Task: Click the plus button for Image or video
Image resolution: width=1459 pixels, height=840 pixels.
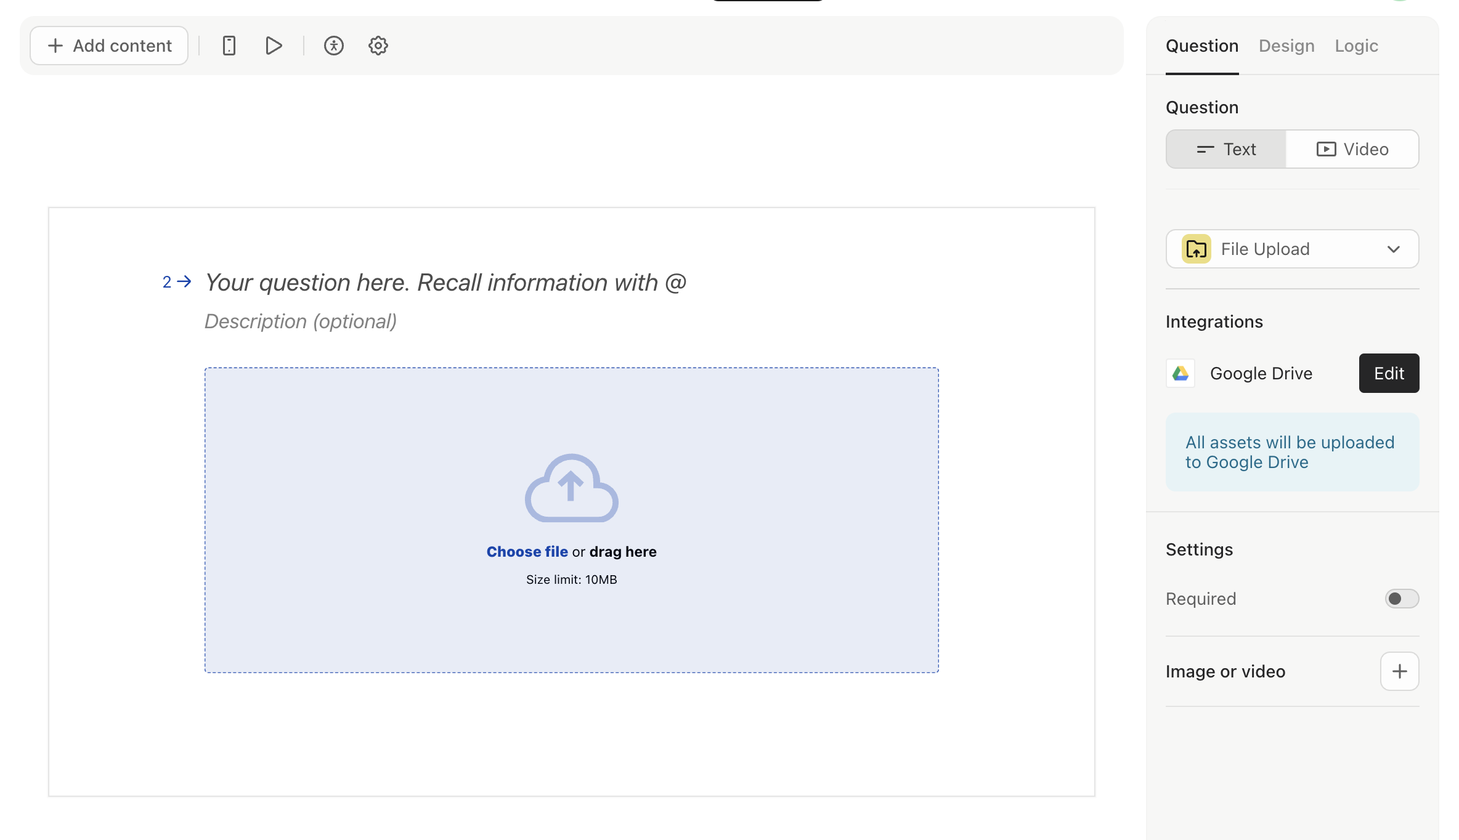Action: (1401, 671)
